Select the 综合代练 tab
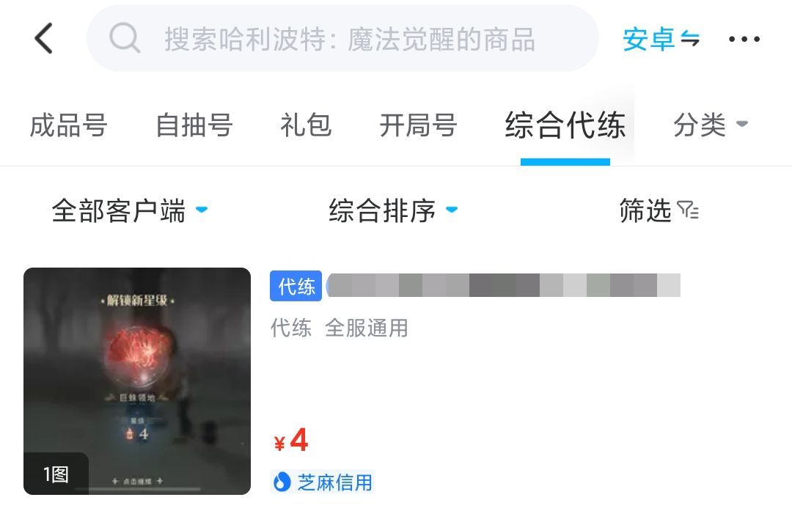 coord(565,125)
